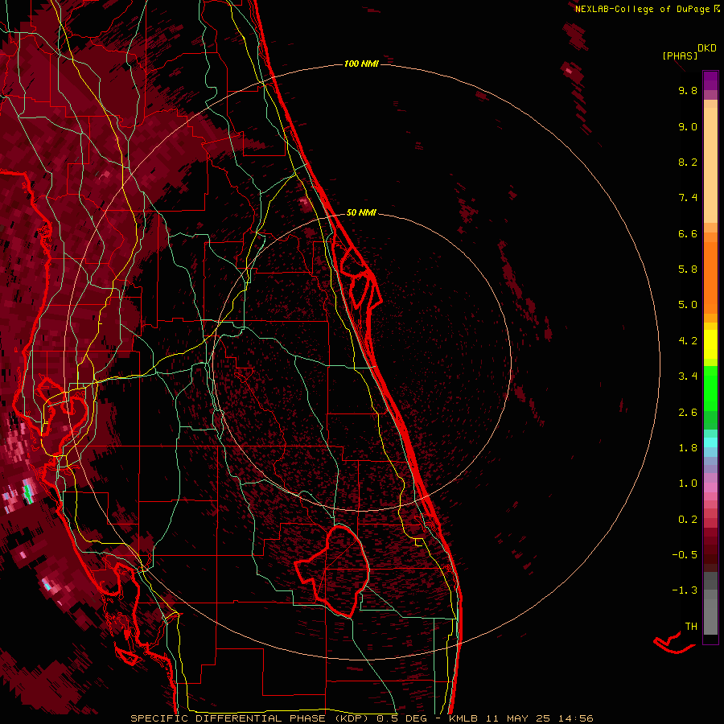The image size is (724, 724).
Task: Click the 3.4 scale value
Action: click(688, 376)
